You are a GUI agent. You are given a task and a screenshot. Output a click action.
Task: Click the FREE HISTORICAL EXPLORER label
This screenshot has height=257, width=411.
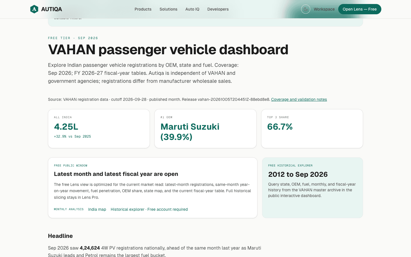coord(291,166)
